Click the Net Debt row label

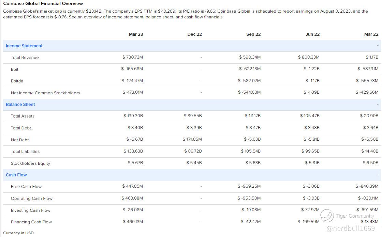click(20, 140)
